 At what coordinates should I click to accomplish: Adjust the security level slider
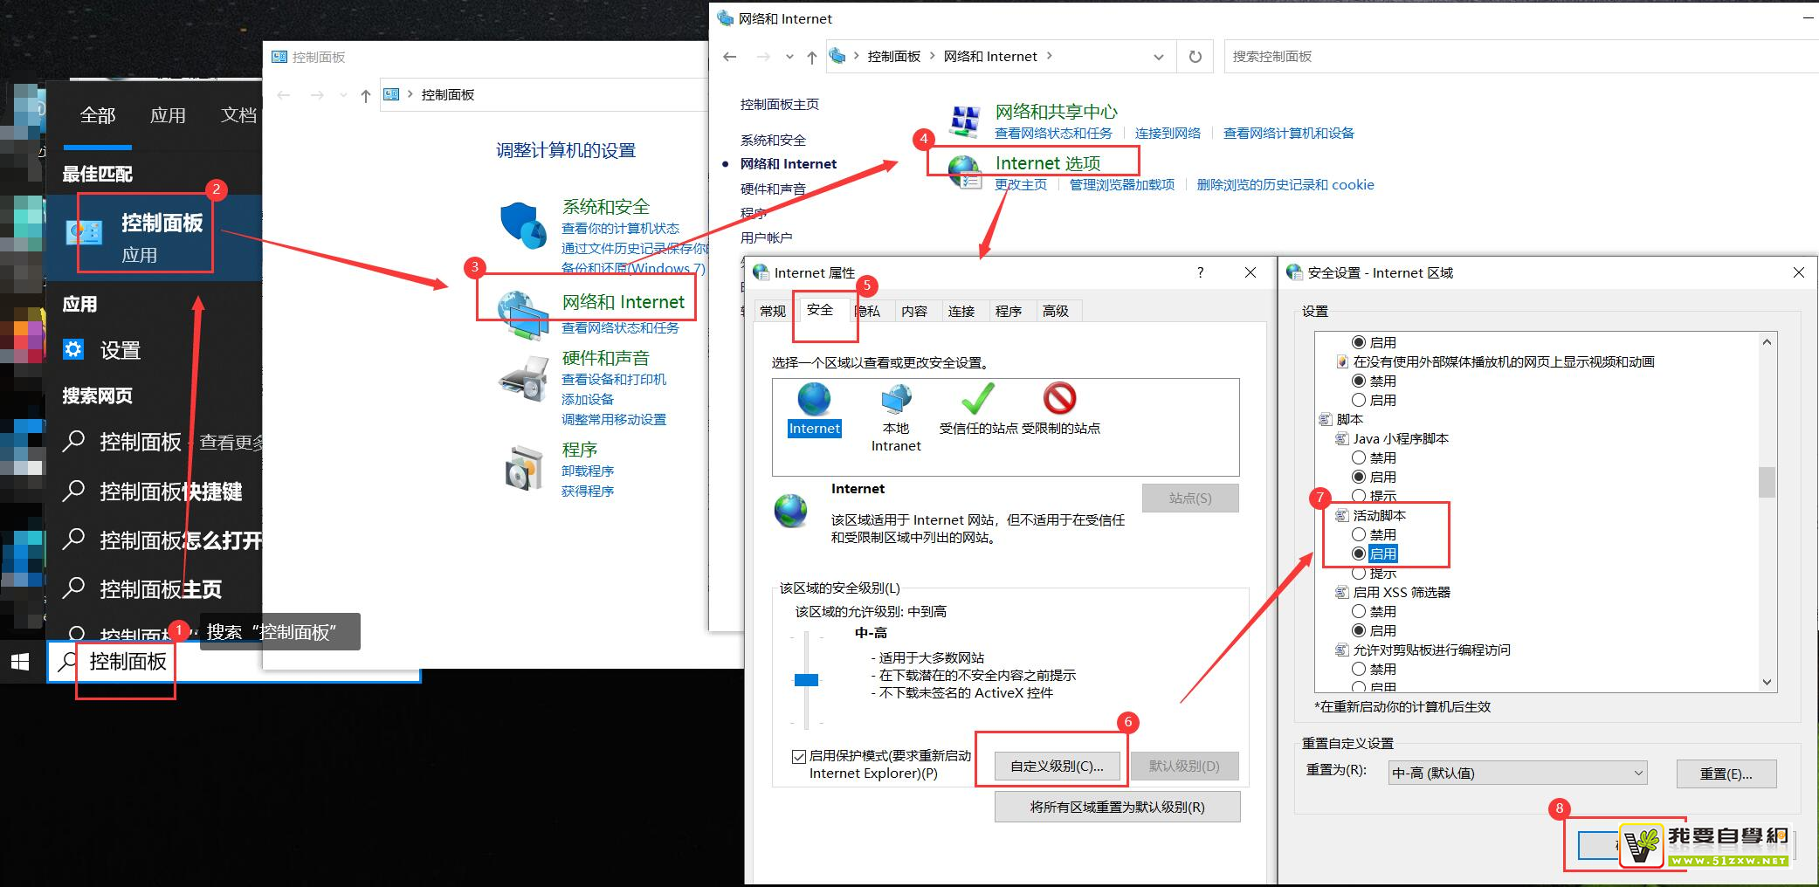point(806,680)
